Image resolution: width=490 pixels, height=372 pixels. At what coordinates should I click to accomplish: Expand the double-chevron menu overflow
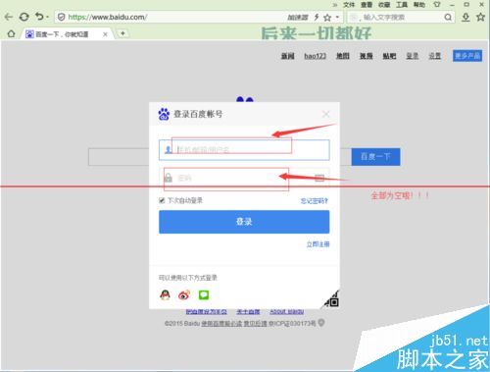coord(335,5)
